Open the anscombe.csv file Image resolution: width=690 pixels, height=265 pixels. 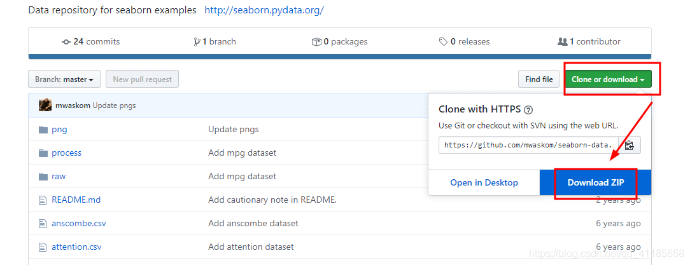point(79,223)
